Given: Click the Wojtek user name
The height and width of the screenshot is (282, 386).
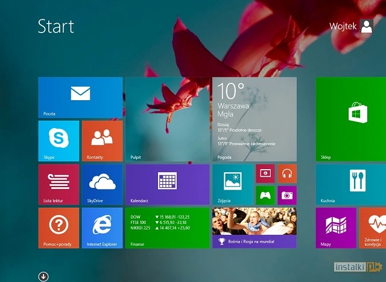Looking at the screenshot, I should click(343, 26).
